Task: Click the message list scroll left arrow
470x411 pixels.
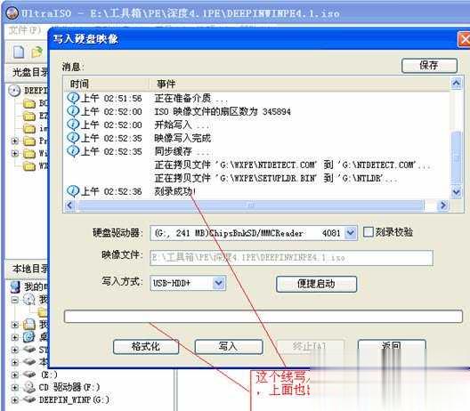Action: click(69, 205)
